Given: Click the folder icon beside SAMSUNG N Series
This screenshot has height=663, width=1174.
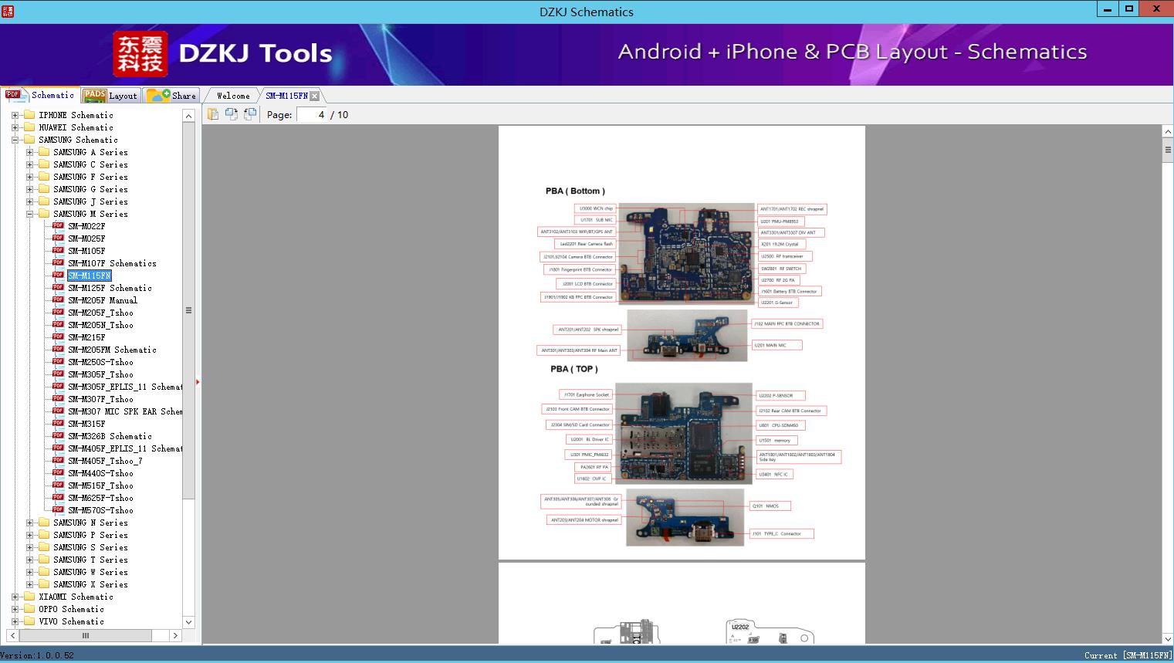Looking at the screenshot, I should point(44,523).
